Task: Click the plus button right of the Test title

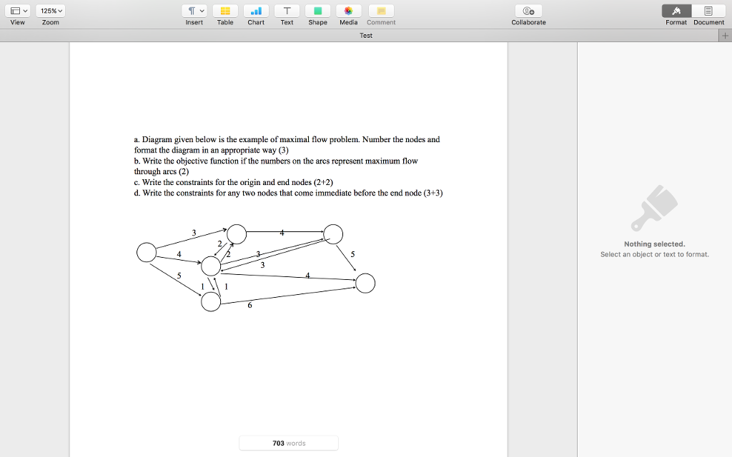Action: [725, 36]
